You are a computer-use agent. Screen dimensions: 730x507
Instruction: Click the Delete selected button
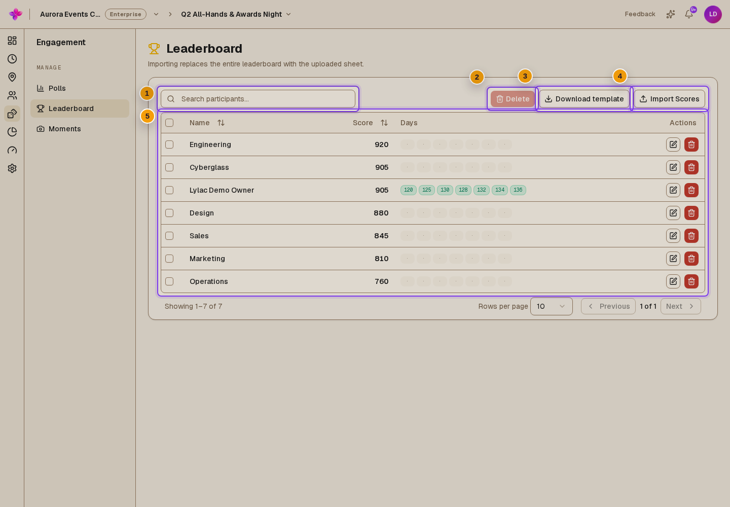coord(513,99)
